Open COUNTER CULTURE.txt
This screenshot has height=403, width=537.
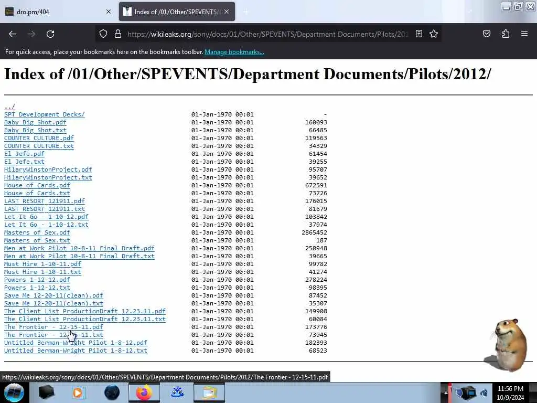coord(39,146)
